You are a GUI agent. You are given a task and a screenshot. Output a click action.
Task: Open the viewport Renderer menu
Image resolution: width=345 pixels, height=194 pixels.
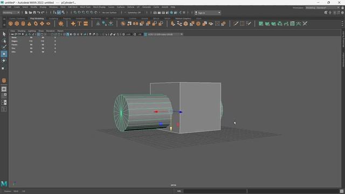tap(51, 31)
